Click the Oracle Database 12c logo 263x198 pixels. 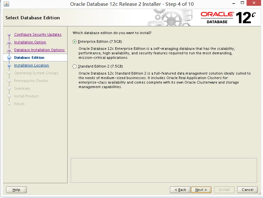click(x=228, y=18)
